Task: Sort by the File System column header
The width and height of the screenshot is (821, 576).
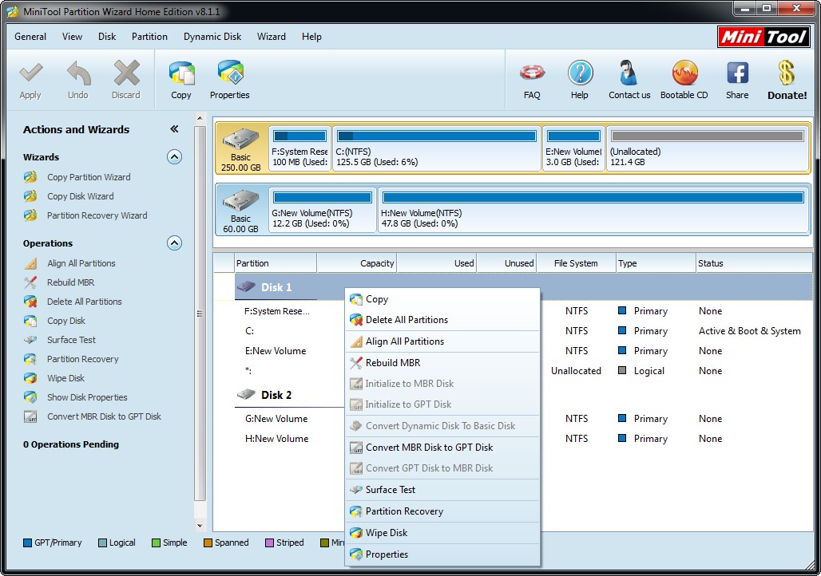Action: click(576, 263)
